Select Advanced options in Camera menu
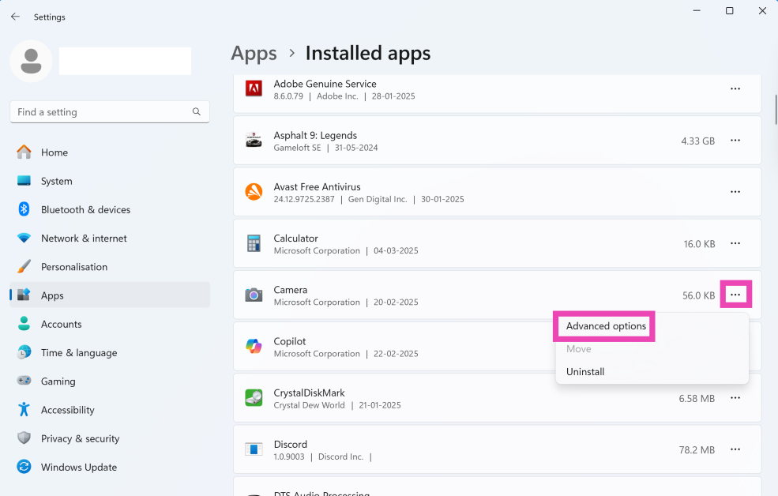The width and height of the screenshot is (778, 496). pos(606,326)
